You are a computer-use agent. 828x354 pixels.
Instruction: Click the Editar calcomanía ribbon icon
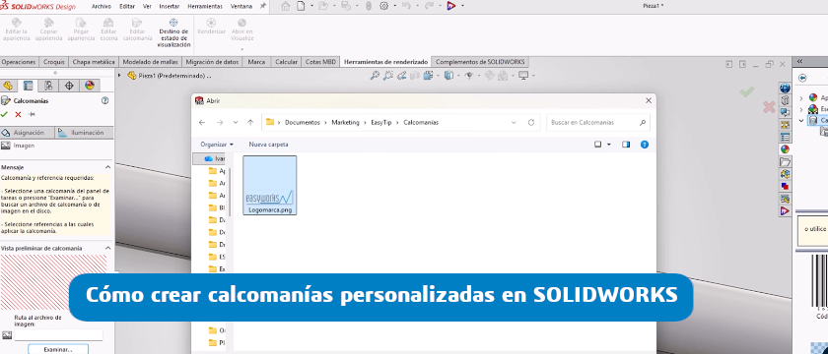(x=137, y=23)
